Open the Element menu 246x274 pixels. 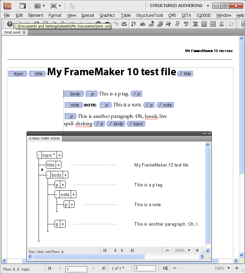click(x=36, y=15)
